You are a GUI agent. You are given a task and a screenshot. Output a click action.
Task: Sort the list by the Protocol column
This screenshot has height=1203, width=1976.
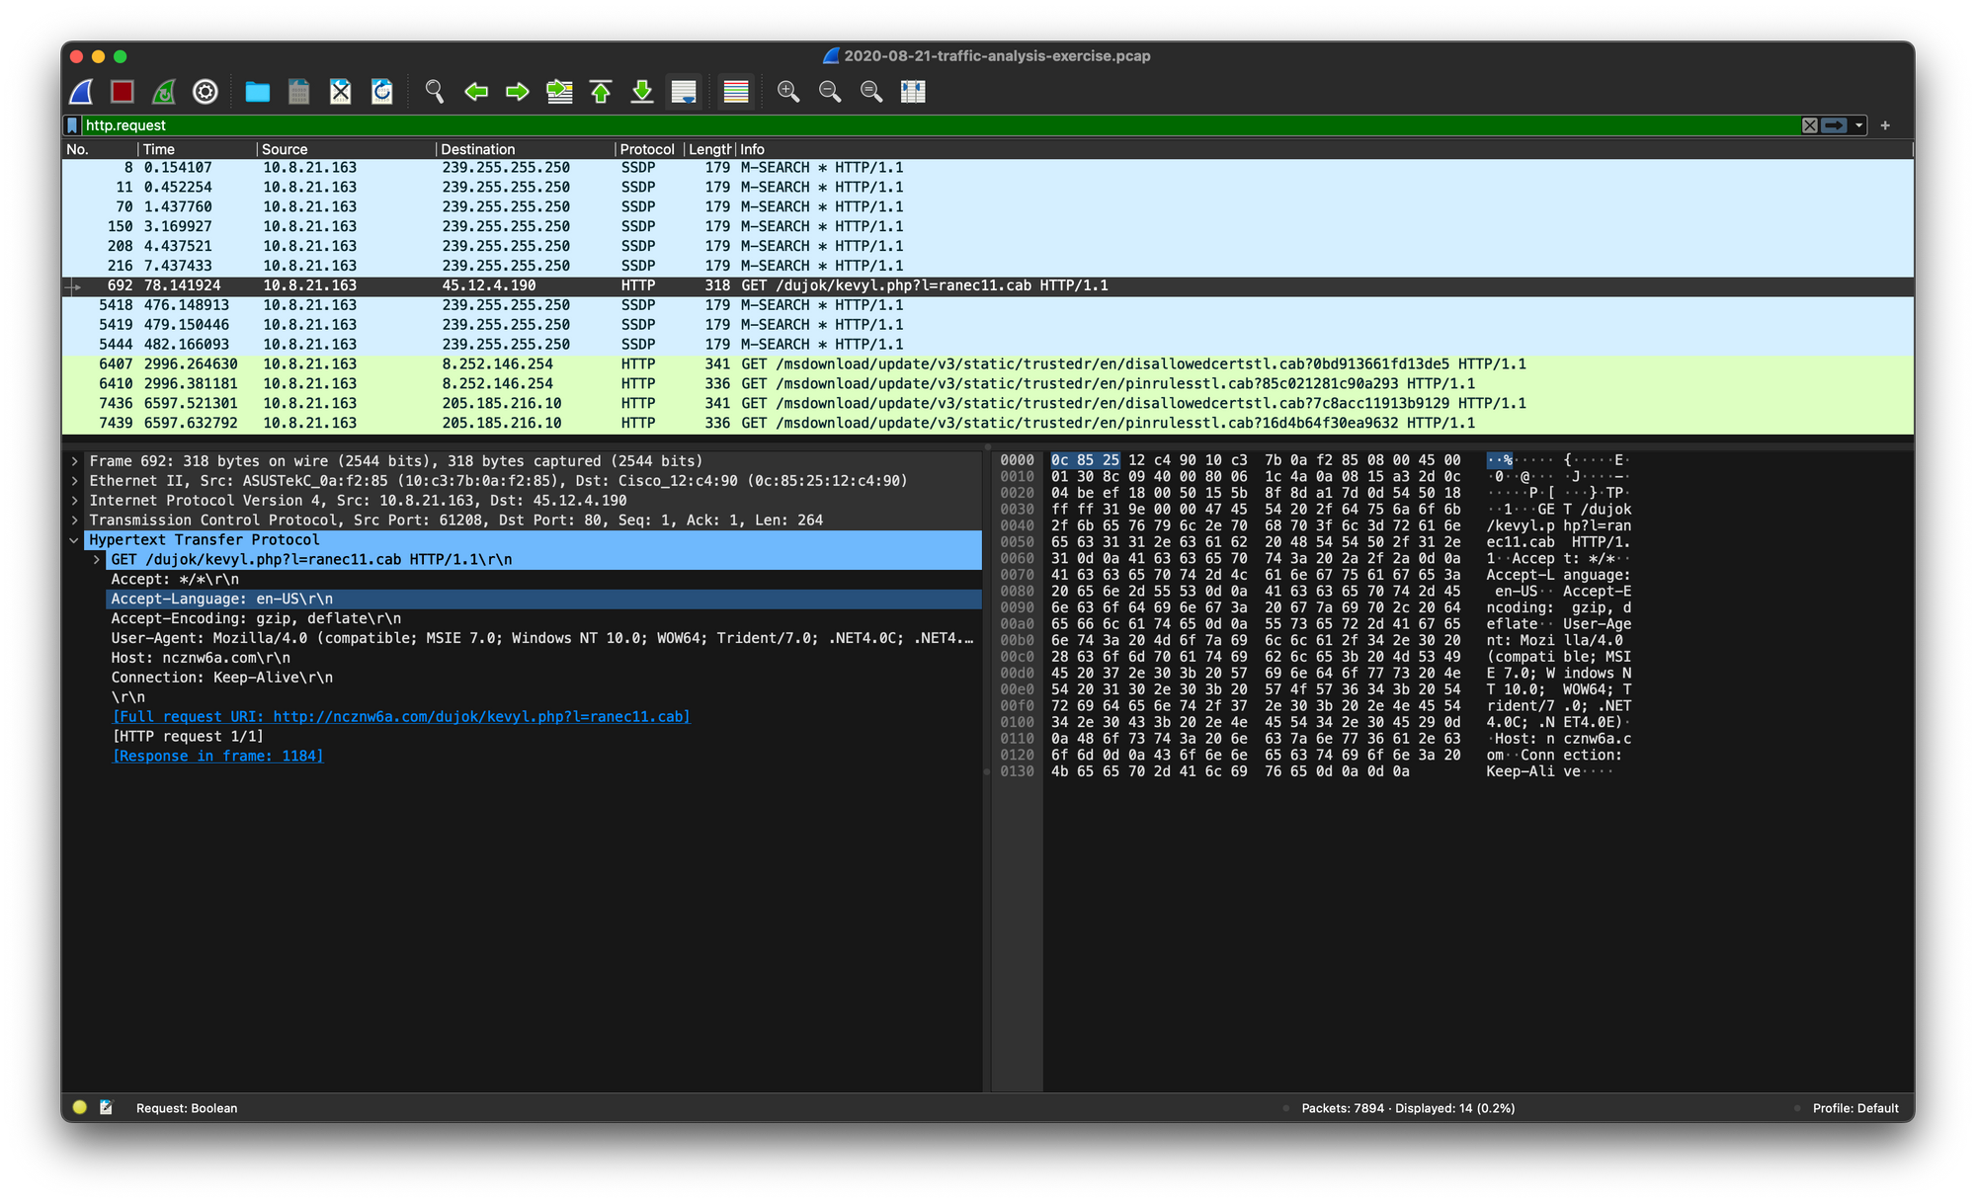pos(649,149)
